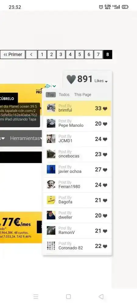This screenshot has height=305, width=137.
Task: Go to page 7
Action: click(98, 55)
